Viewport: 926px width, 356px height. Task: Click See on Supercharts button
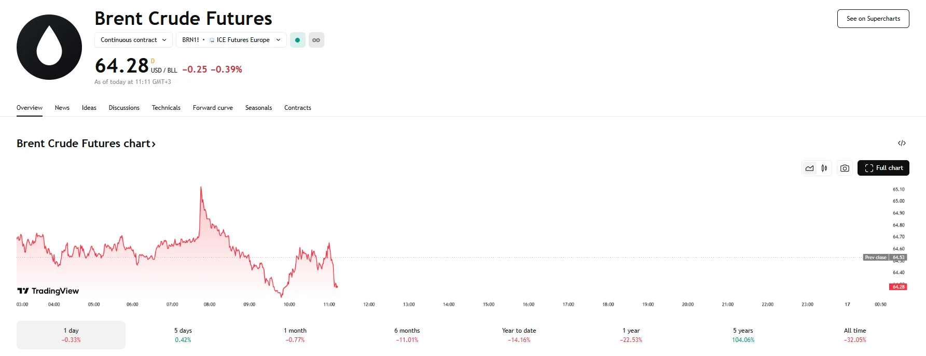(873, 19)
